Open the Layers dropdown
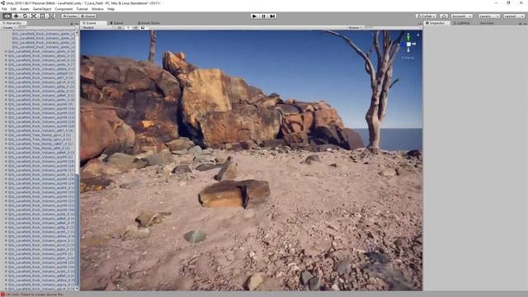Image resolution: width=528 pixels, height=297 pixels. pyautogui.click(x=488, y=16)
